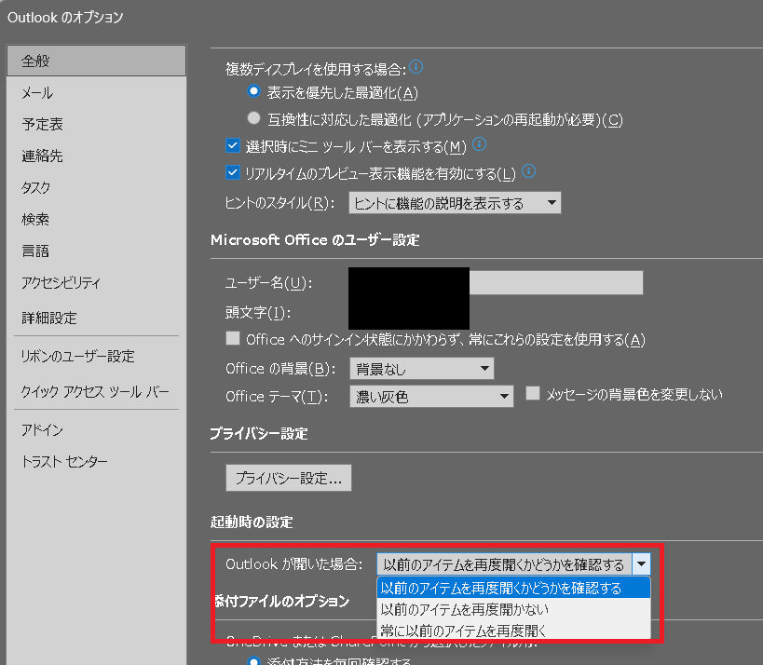
Task: Select 互換性に対応した最適化 radio button
Action: tap(253, 117)
